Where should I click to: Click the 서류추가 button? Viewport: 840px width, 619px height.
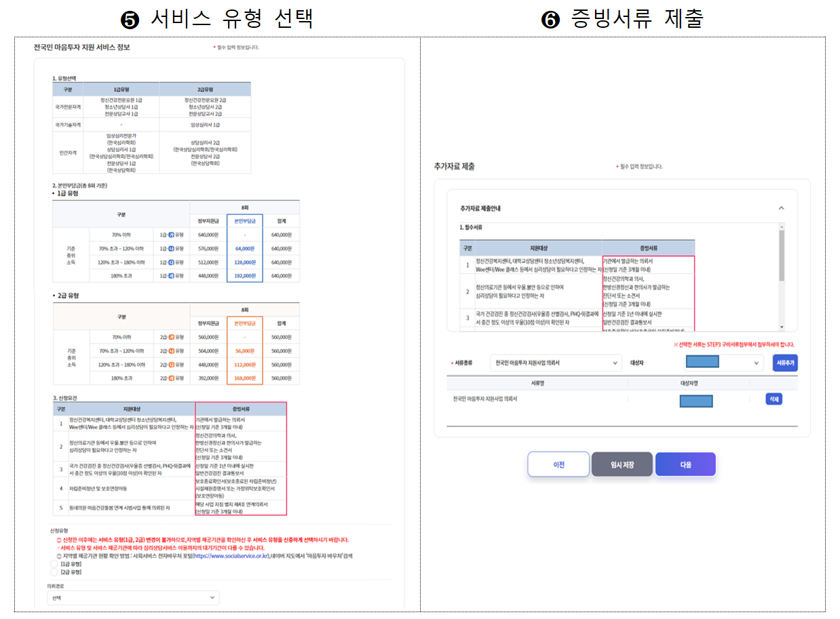tap(784, 363)
